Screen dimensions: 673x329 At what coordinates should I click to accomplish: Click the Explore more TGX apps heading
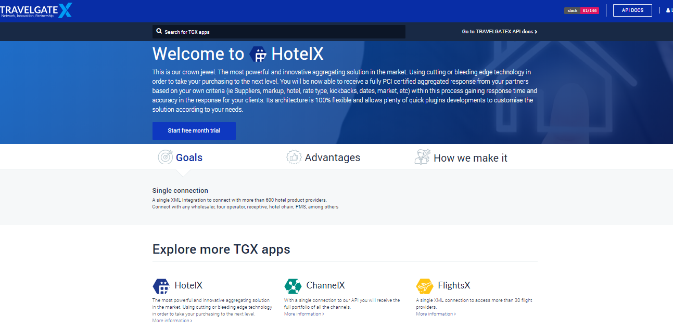[221, 249]
